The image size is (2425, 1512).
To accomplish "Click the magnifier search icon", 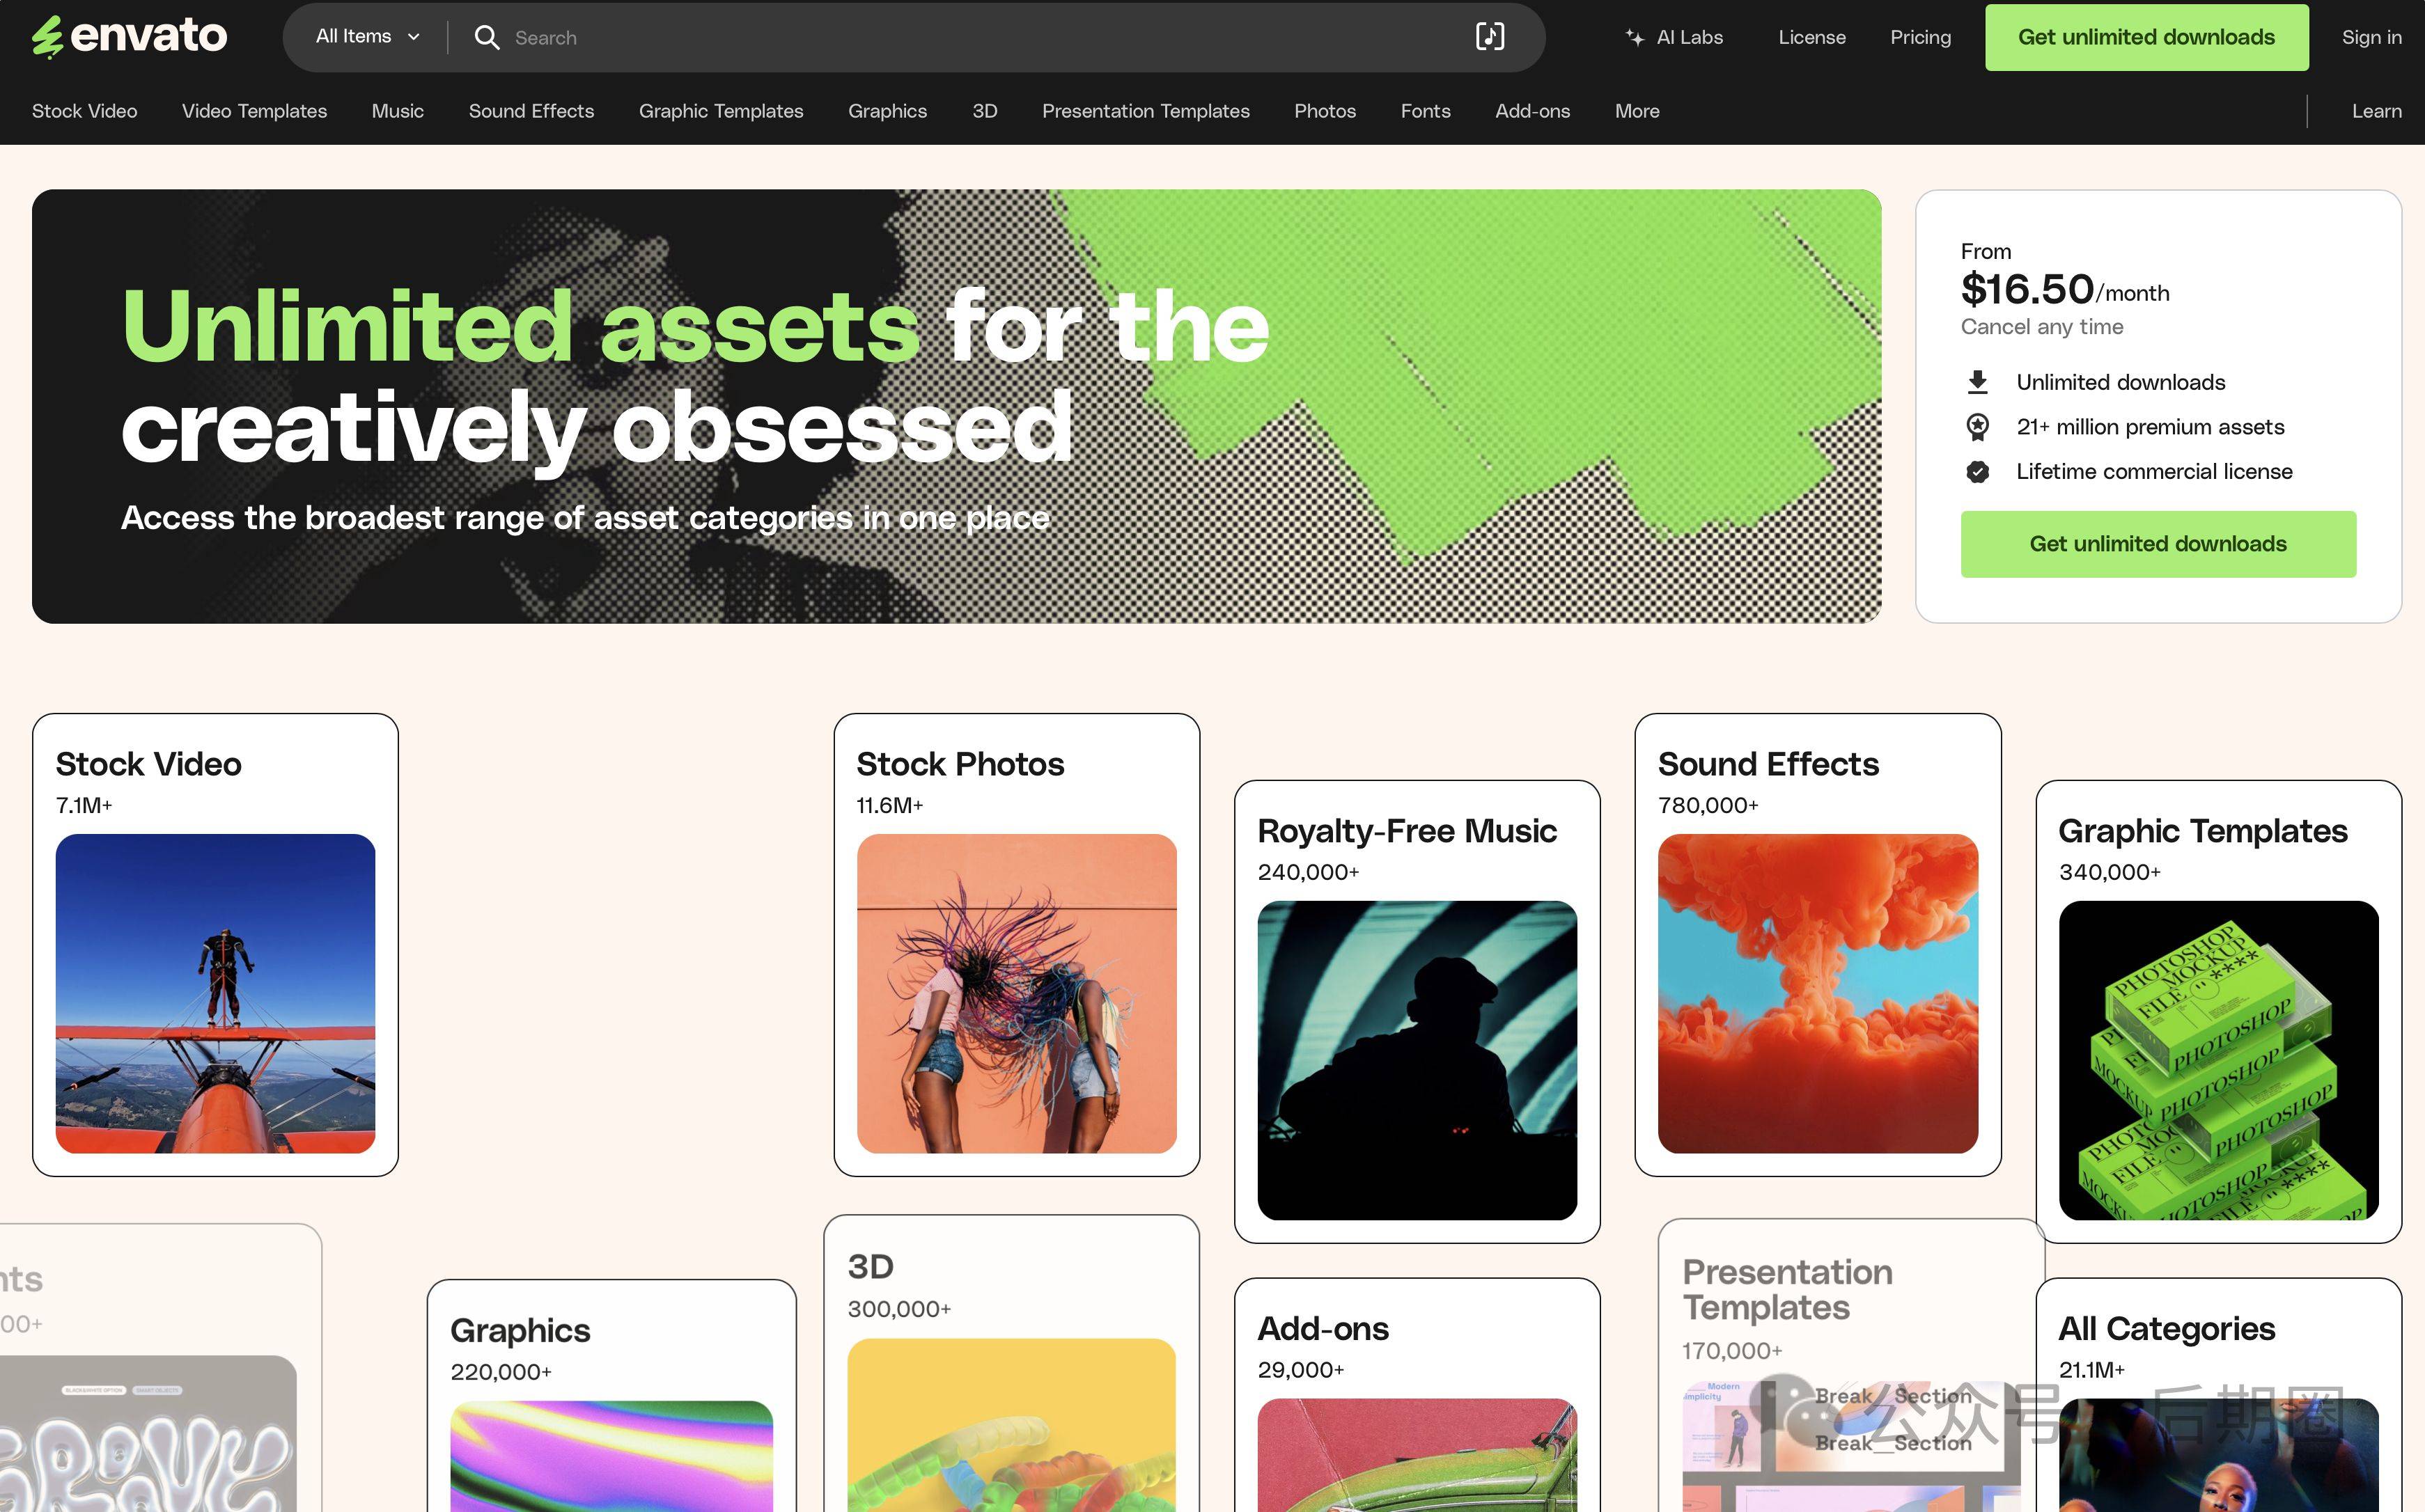I will tap(488, 37).
